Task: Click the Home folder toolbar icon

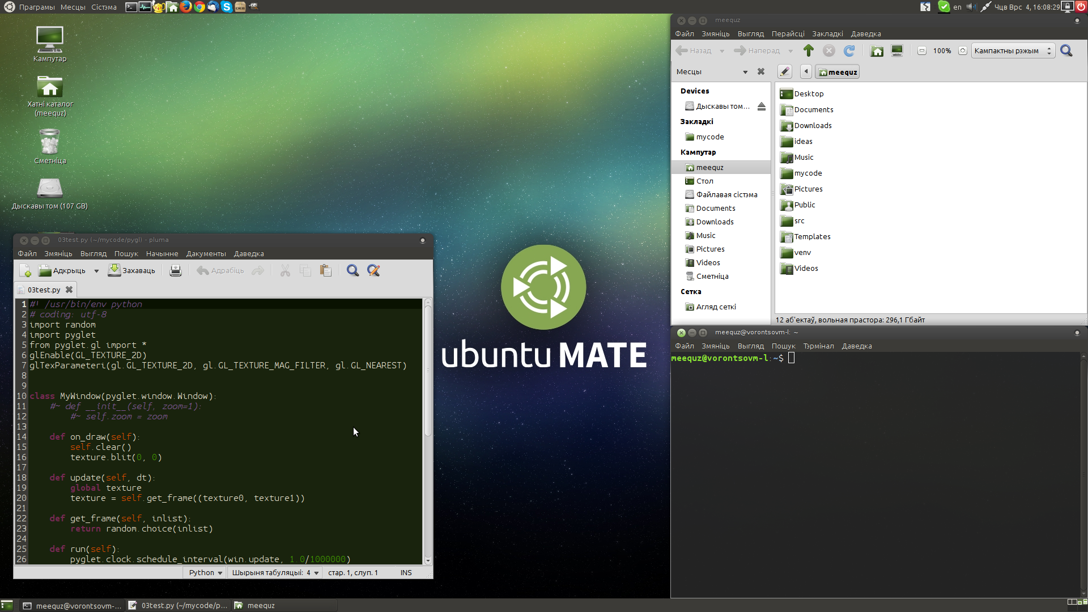Action: coord(877,51)
